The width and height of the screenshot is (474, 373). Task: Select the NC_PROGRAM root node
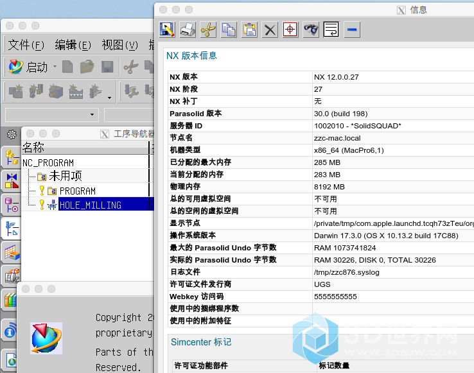tap(48, 163)
